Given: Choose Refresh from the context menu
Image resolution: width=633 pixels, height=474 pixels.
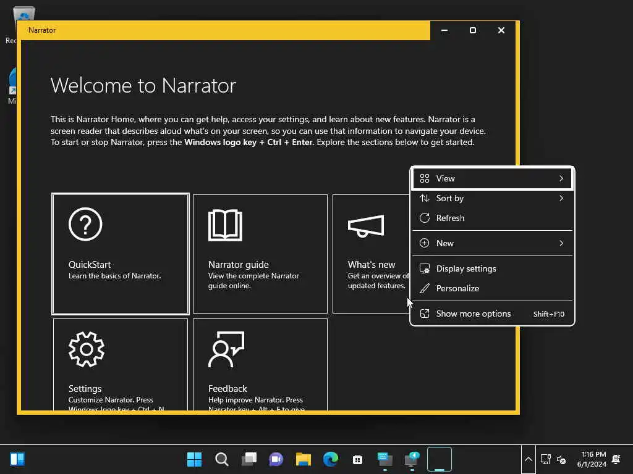Looking at the screenshot, I should [492, 218].
